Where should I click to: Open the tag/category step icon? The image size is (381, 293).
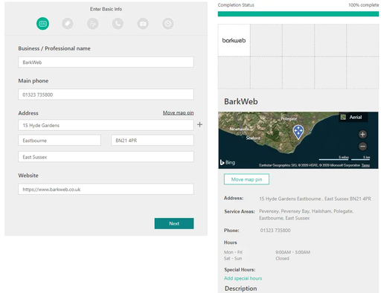click(68, 24)
